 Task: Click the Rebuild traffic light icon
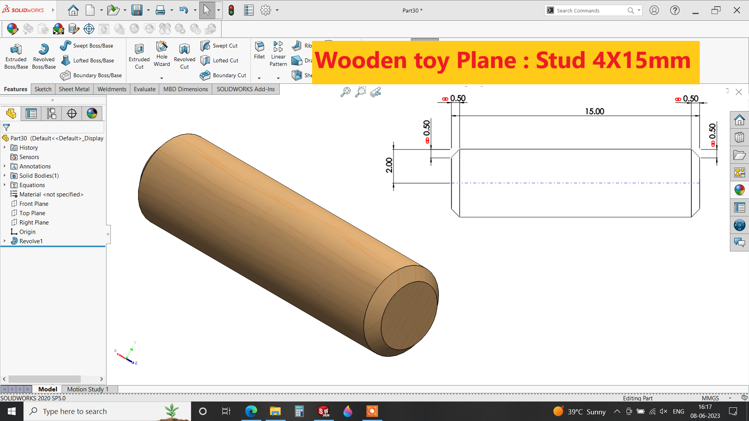tap(231, 10)
